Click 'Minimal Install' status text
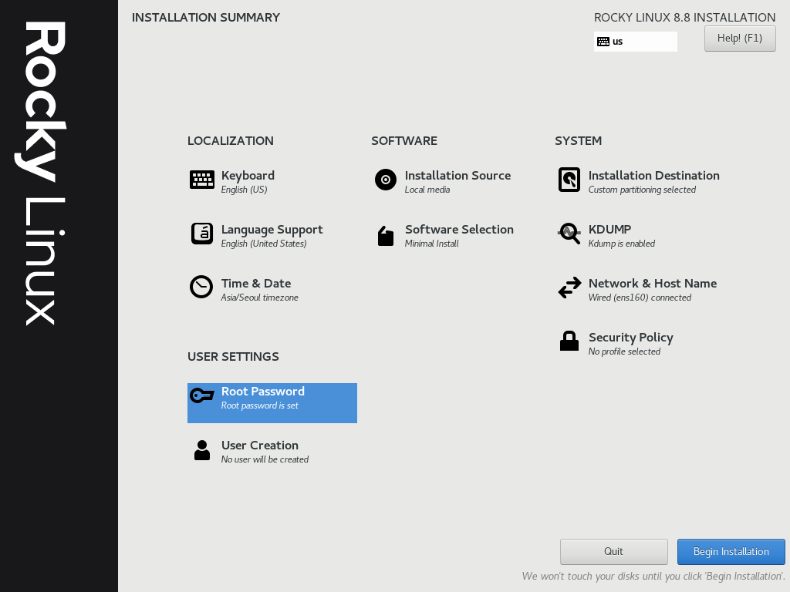 (x=432, y=244)
